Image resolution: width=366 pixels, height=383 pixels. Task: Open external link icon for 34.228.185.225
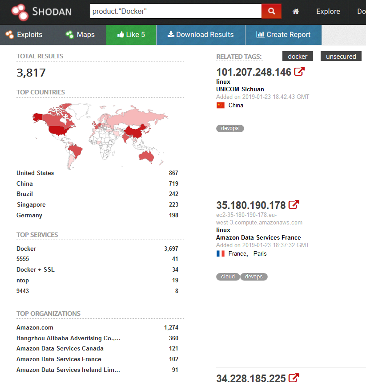coord(294,378)
